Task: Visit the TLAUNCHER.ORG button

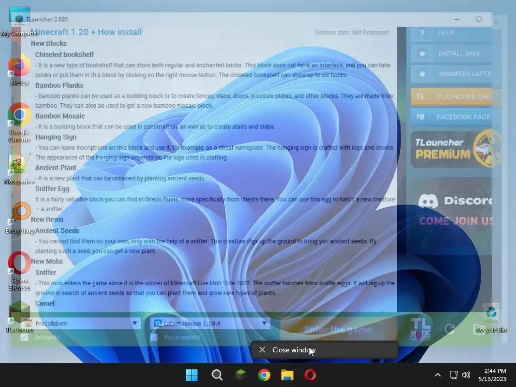Action: point(451,96)
